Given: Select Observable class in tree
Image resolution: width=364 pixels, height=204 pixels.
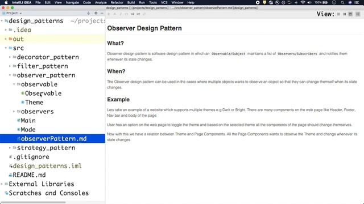Looking at the screenshot, I should click(43, 93).
